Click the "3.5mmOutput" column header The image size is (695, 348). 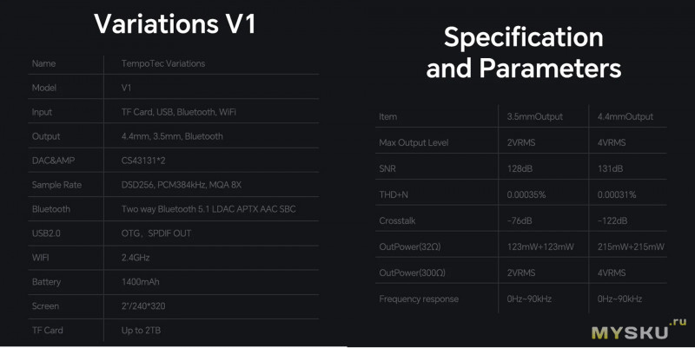click(536, 116)
